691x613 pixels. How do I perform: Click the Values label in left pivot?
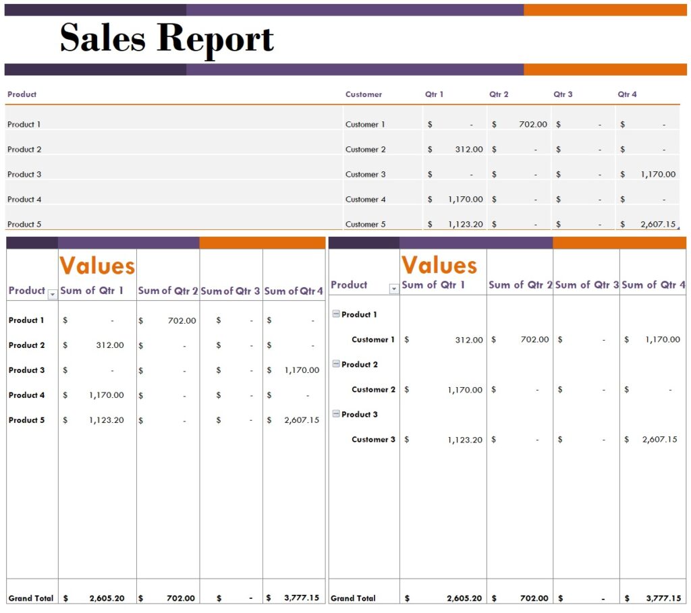pos(96,266)
